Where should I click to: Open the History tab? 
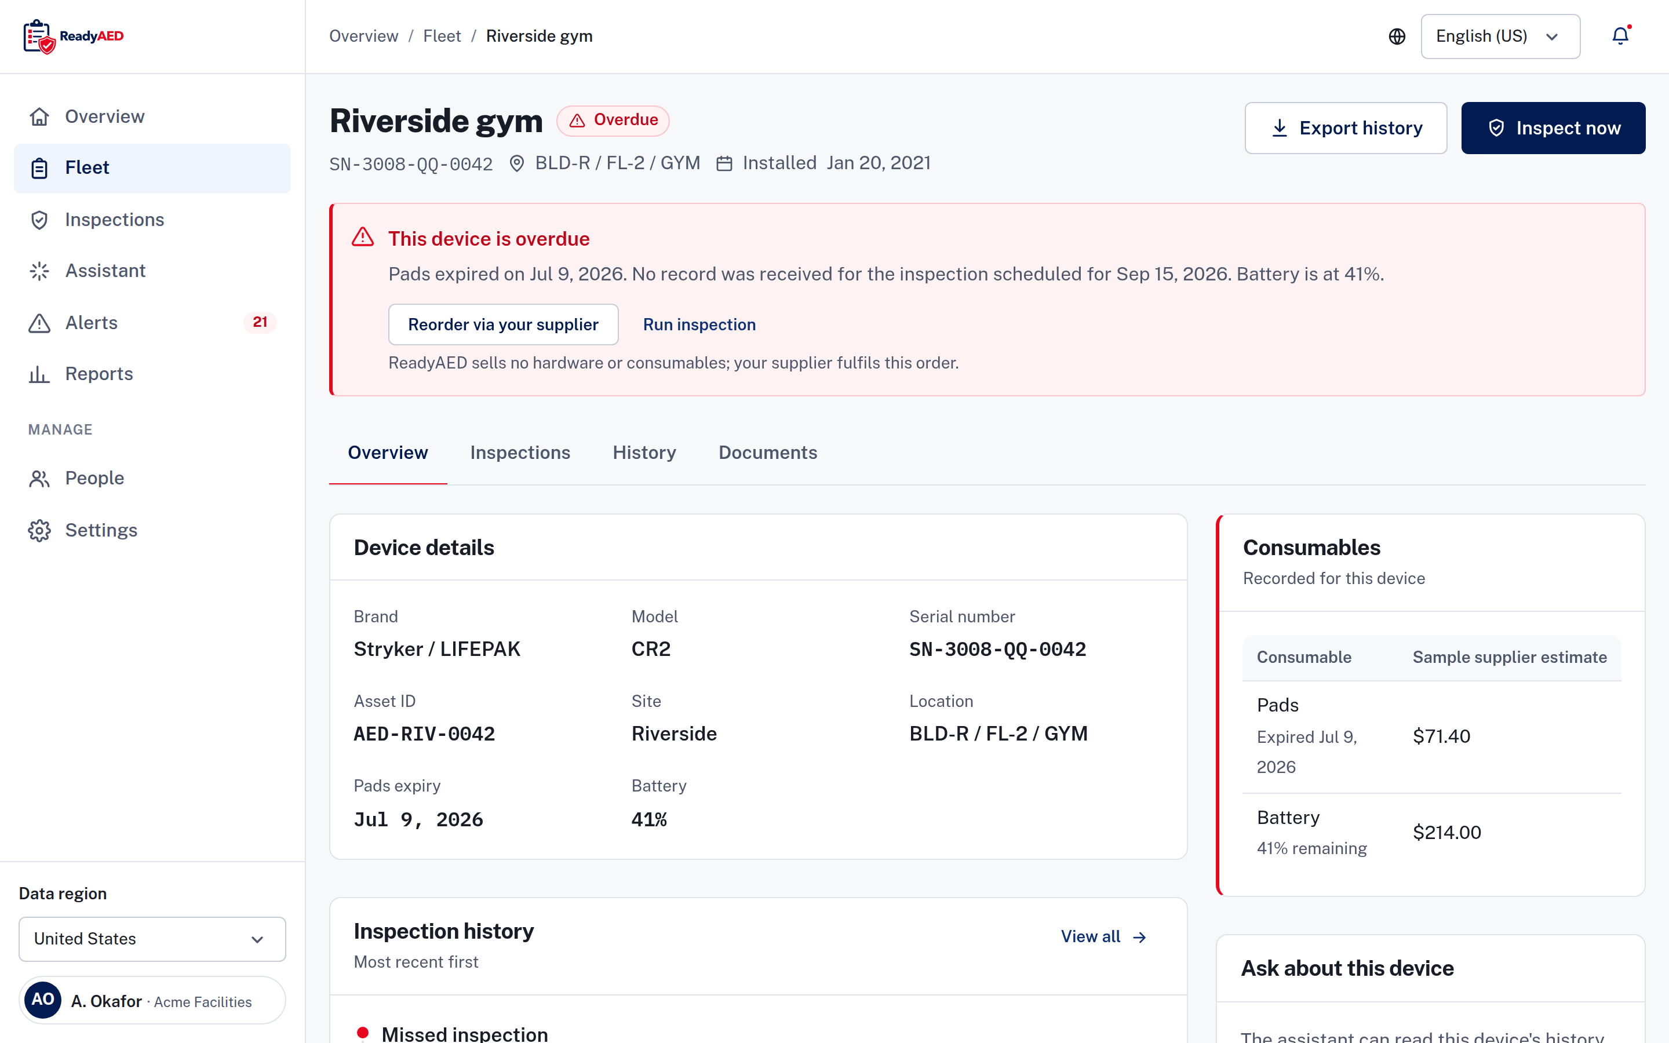[644, 453]
